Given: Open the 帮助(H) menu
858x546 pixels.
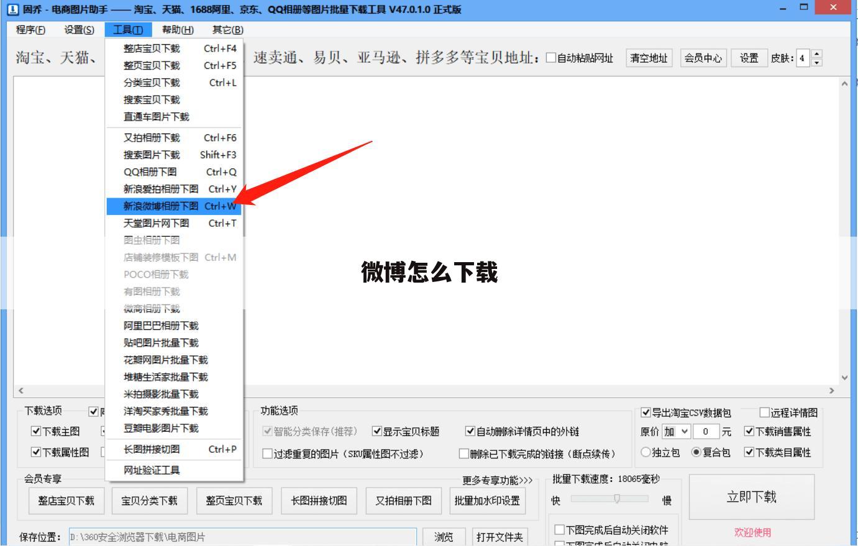Looking at the screenshot, I should tap(178, 30).
